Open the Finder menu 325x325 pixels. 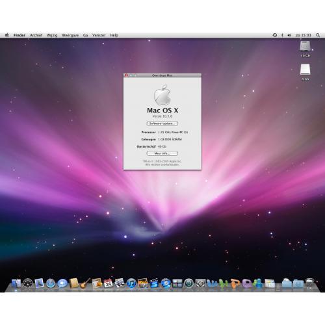click(x=19, y=35)
